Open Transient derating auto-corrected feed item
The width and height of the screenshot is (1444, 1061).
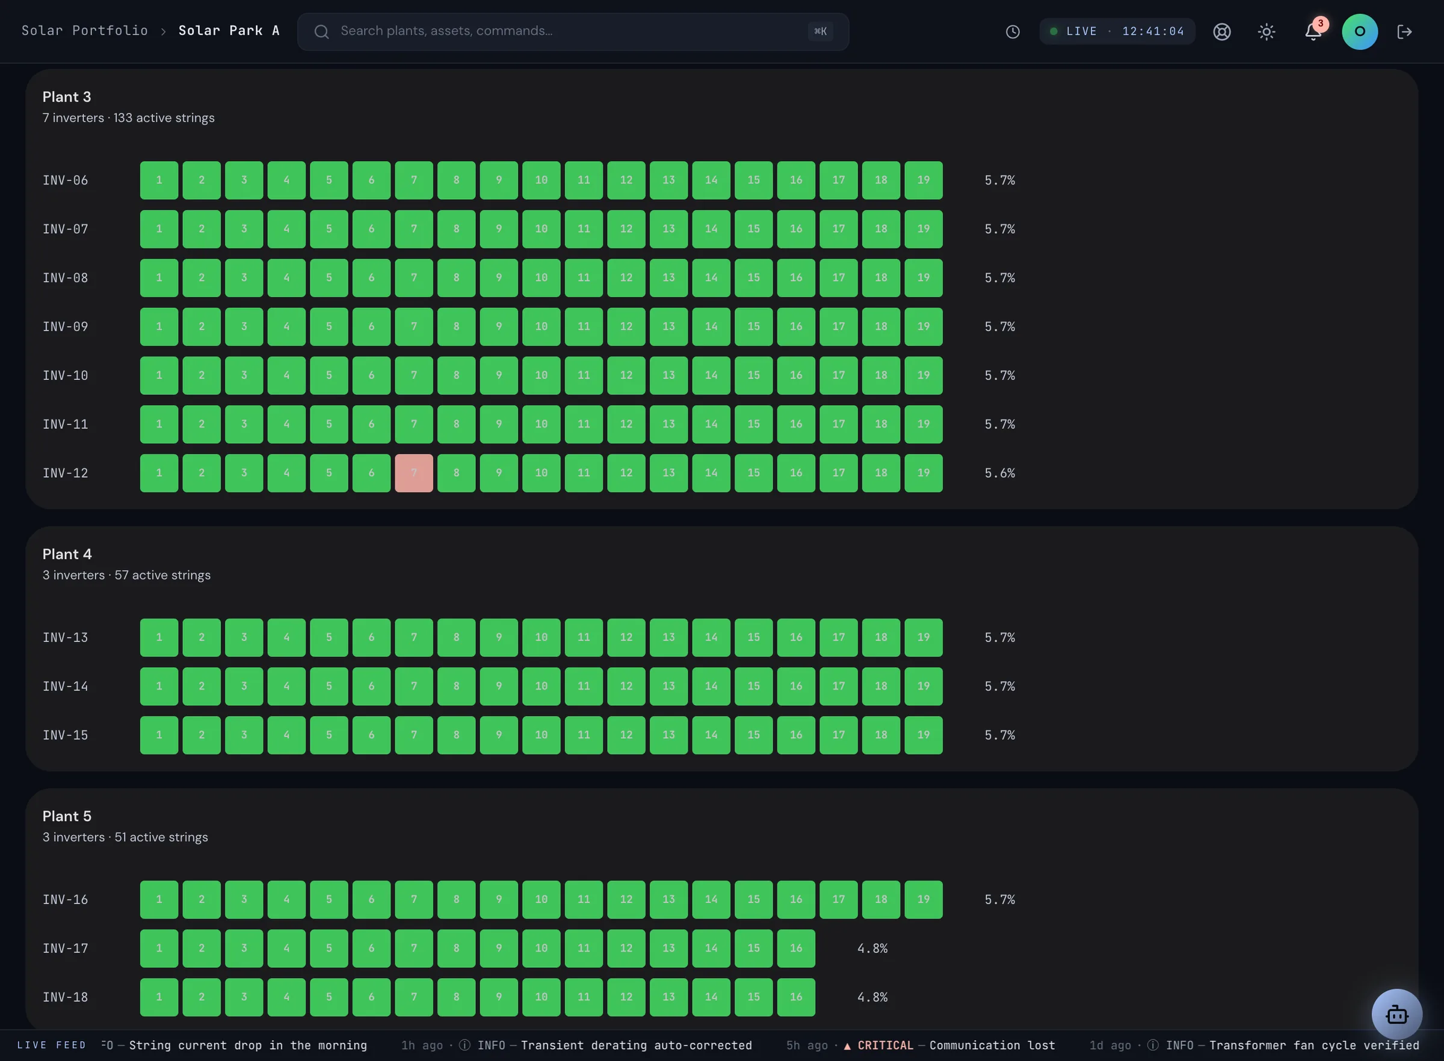576,1045
